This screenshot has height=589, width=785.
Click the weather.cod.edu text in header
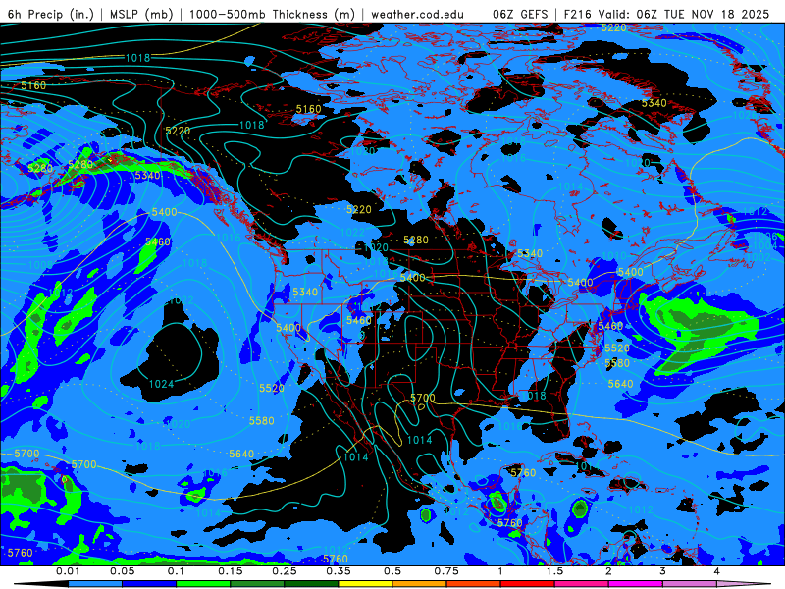418,14
